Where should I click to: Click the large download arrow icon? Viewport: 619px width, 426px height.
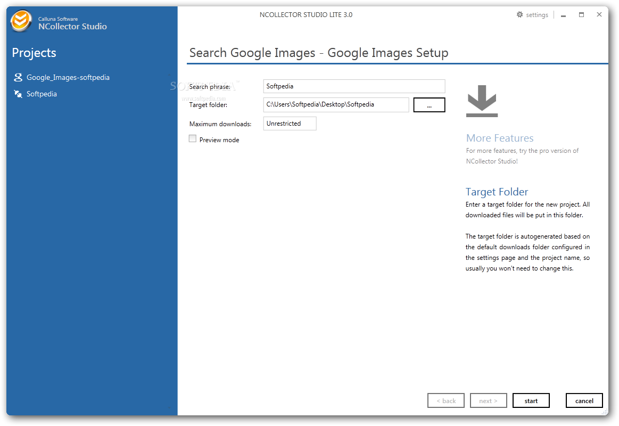tap(482, 101)
